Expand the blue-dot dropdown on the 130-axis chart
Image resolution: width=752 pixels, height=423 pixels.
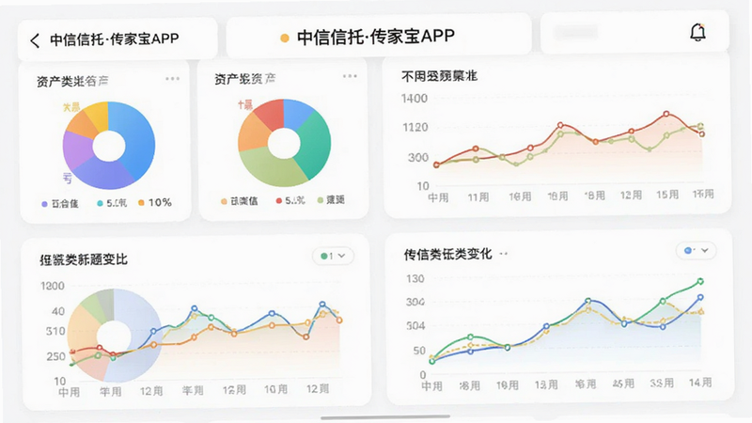coord(696,250)
